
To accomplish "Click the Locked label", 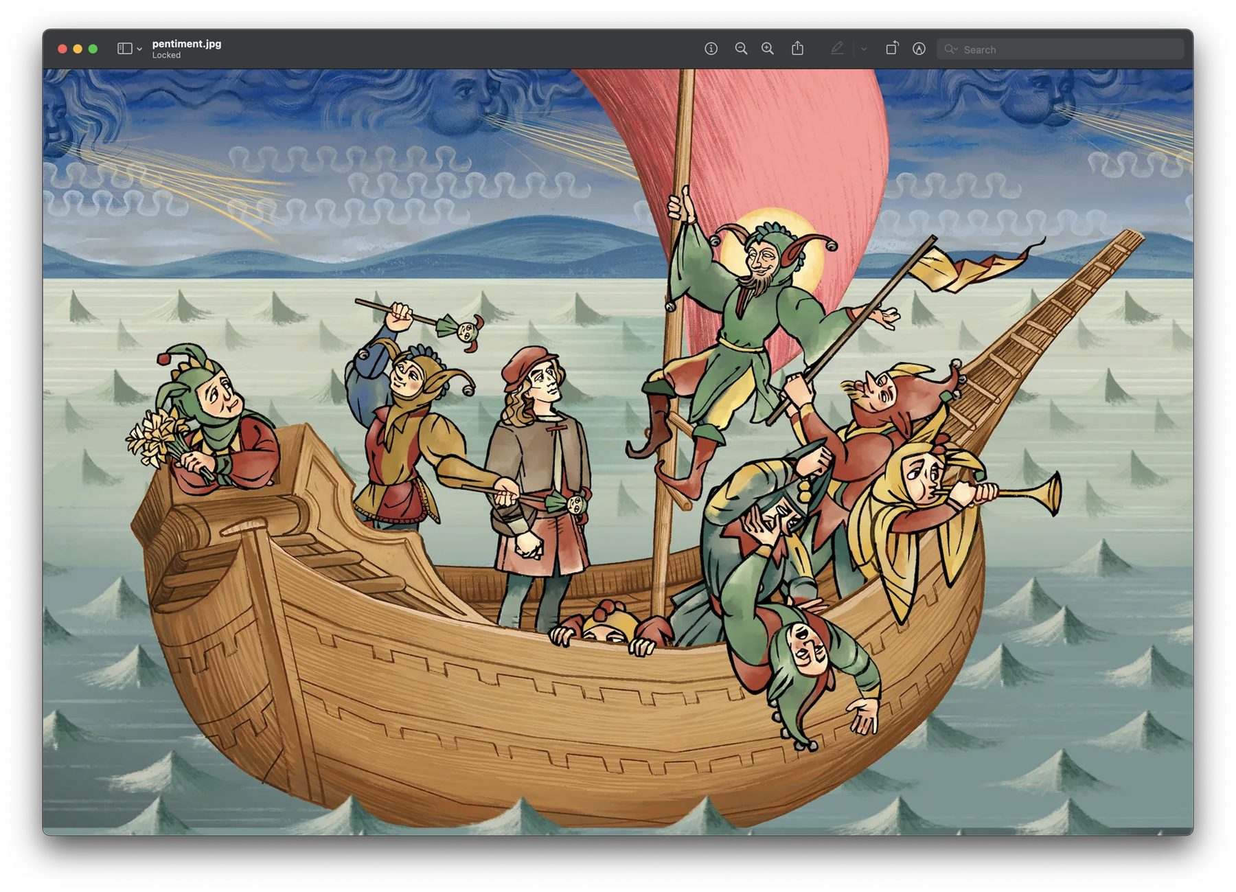I will tap(166, 56).
